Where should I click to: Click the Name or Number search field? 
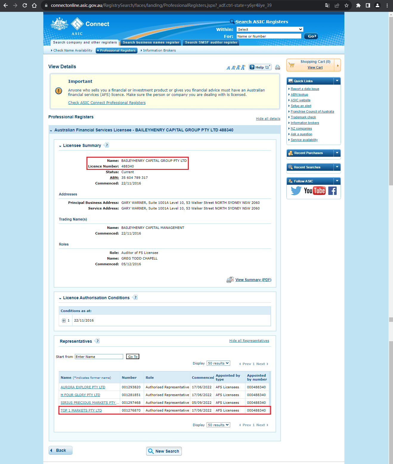269,36
